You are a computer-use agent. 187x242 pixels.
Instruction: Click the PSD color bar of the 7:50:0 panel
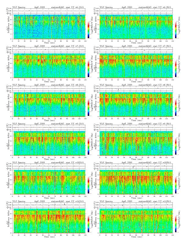(176, 68)
